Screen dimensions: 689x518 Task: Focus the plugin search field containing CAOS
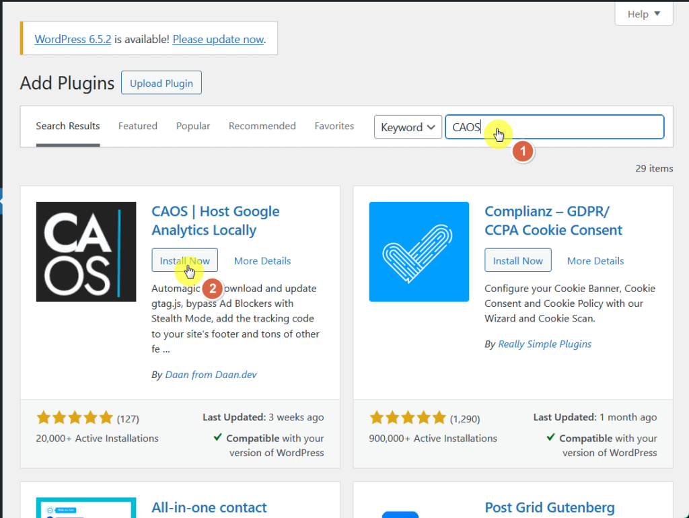point(554,127)
